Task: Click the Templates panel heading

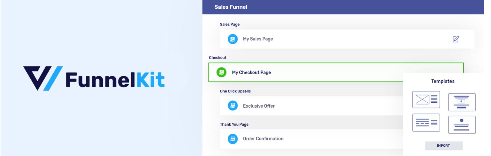Action: point(443,81)
